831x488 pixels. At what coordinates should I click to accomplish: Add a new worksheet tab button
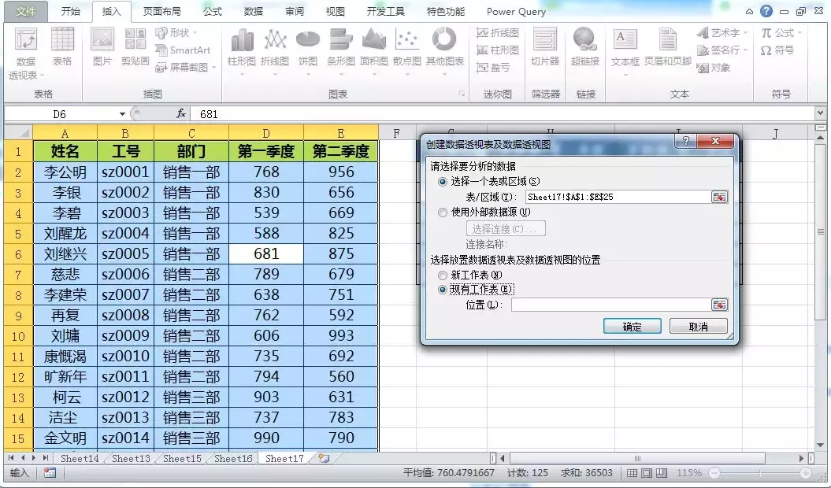(x=324, y=458)
